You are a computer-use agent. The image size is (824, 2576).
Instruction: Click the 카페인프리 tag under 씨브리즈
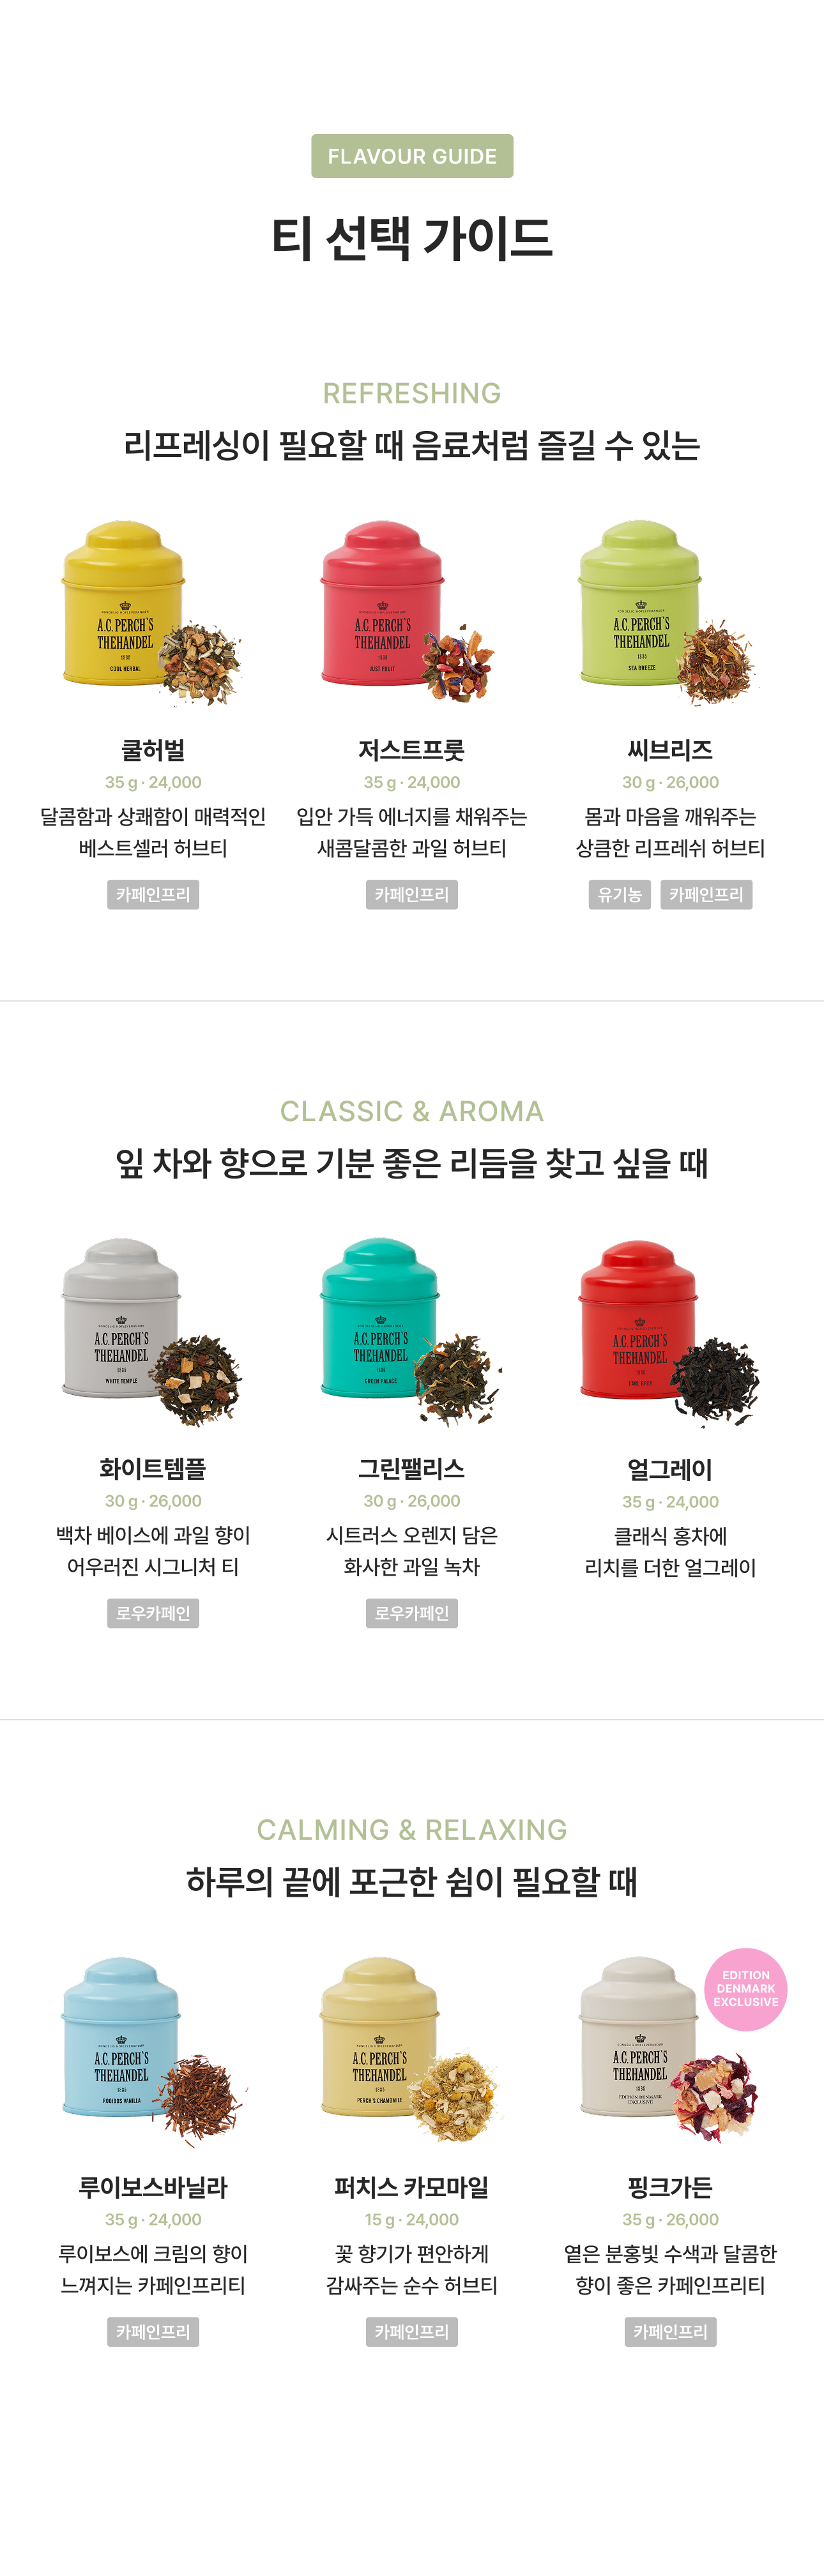(706, 895)
